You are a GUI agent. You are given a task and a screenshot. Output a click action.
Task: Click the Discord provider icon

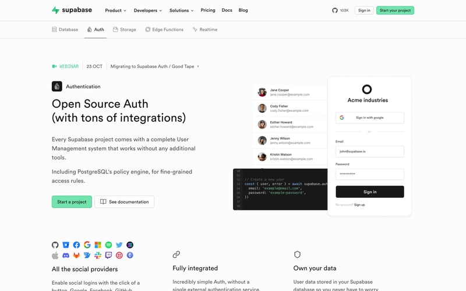tap(66, 255)
